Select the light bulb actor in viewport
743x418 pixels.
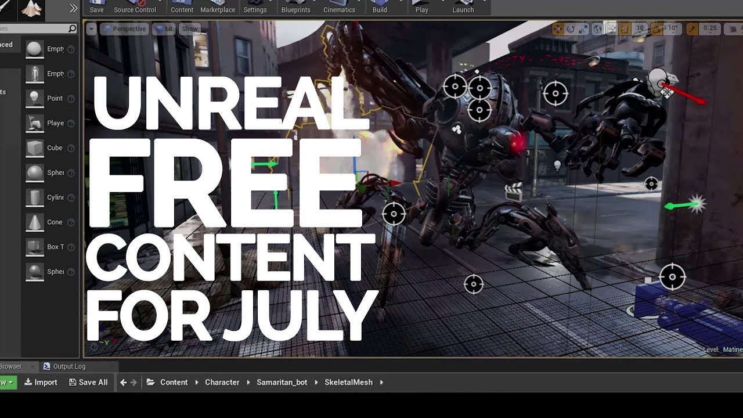pyautogui.click(x=557, y=166)
